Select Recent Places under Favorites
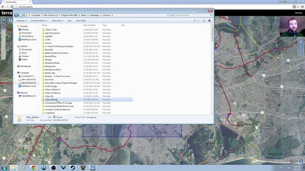 pos(28,36)
